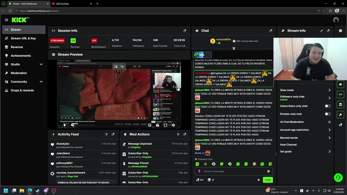Open the gift shop icon with count 2
Screen dimensions: 347x195
click(211, 180)
